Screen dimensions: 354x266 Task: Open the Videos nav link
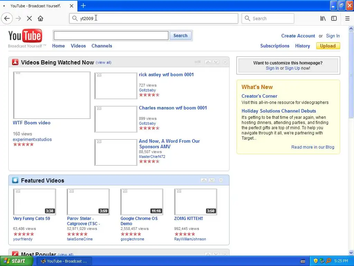(78, 46)
